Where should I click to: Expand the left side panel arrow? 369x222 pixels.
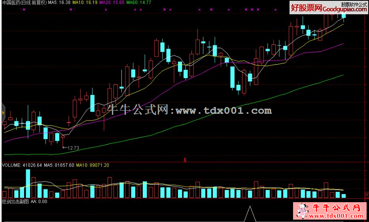[x=2, y=113]
